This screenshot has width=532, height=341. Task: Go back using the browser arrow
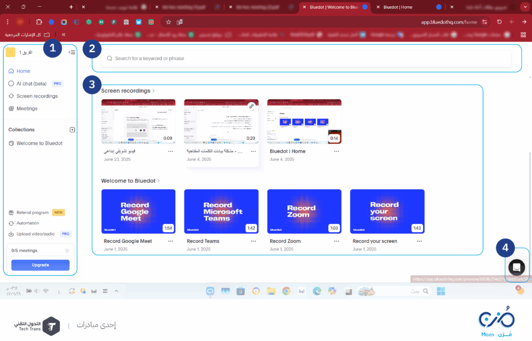click(512, 22)
